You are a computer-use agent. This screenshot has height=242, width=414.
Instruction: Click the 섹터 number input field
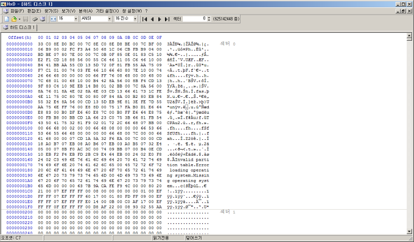click(195, 19)
